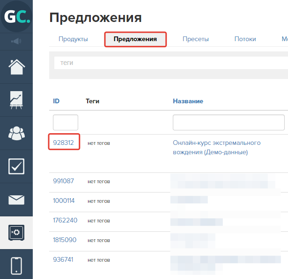Click 'нет тегов' in row 1815090
The height and width of the screenshot is (279, 288).
99,240
